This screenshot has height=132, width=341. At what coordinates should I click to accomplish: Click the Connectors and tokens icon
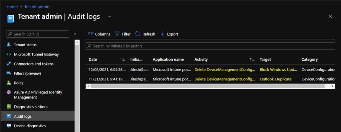coord(9,64)
